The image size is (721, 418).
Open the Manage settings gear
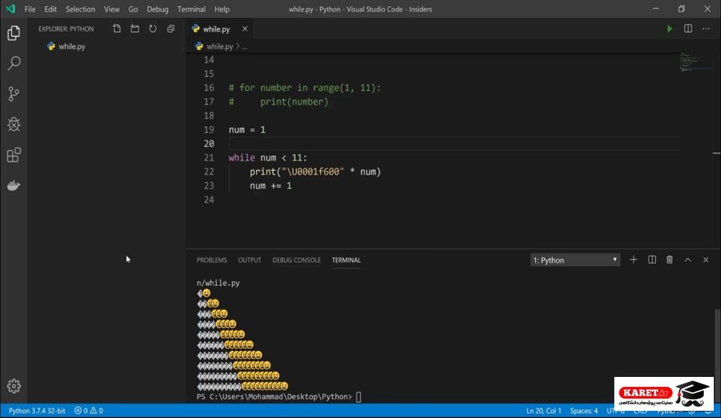pyautogui.click(x=14, y=386)
